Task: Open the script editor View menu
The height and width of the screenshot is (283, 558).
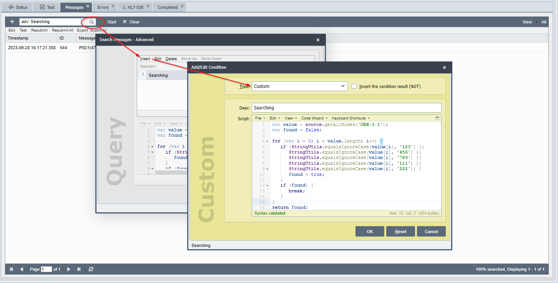Action: pyautogui.click(x=290, y=118)
